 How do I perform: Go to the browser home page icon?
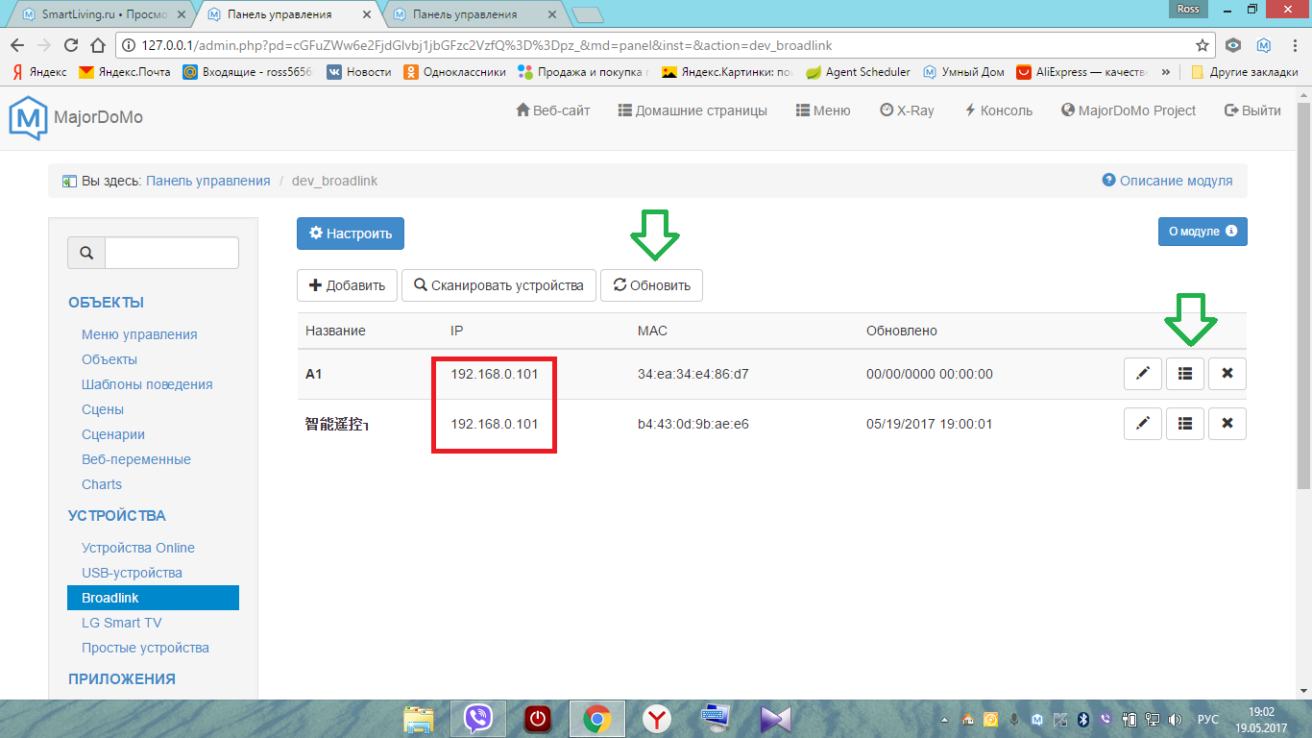tap(97, 45)
